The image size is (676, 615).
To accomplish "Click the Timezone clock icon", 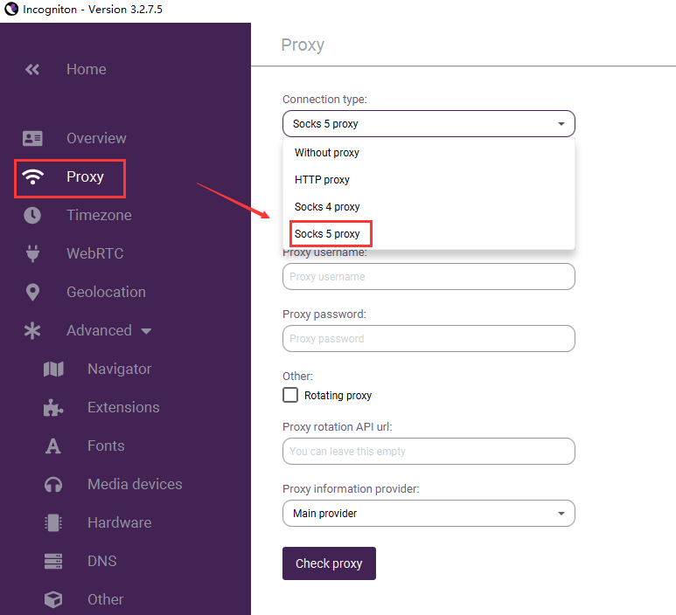I will pos(32,215).
